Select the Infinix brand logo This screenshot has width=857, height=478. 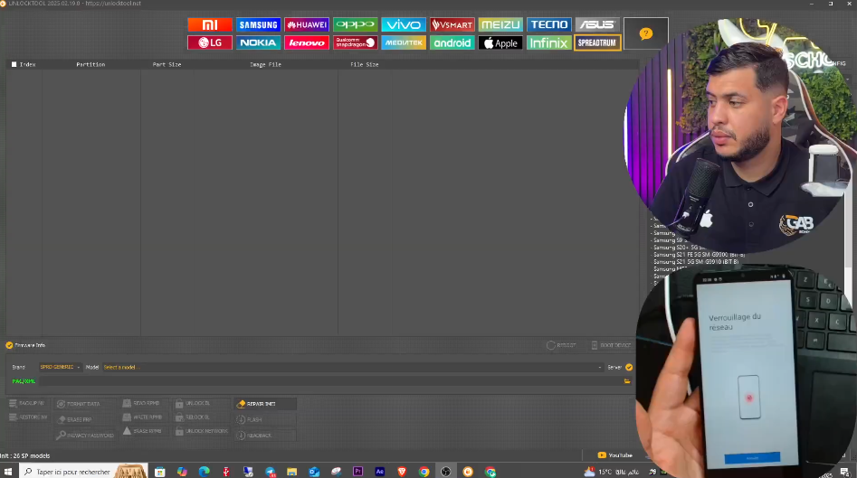coord(548,42)
